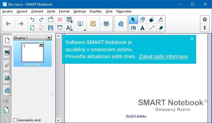Open Attachments paperclip tab
Image resolution: width=212 pixels, height=123 pixels.
tap(7, 65)
